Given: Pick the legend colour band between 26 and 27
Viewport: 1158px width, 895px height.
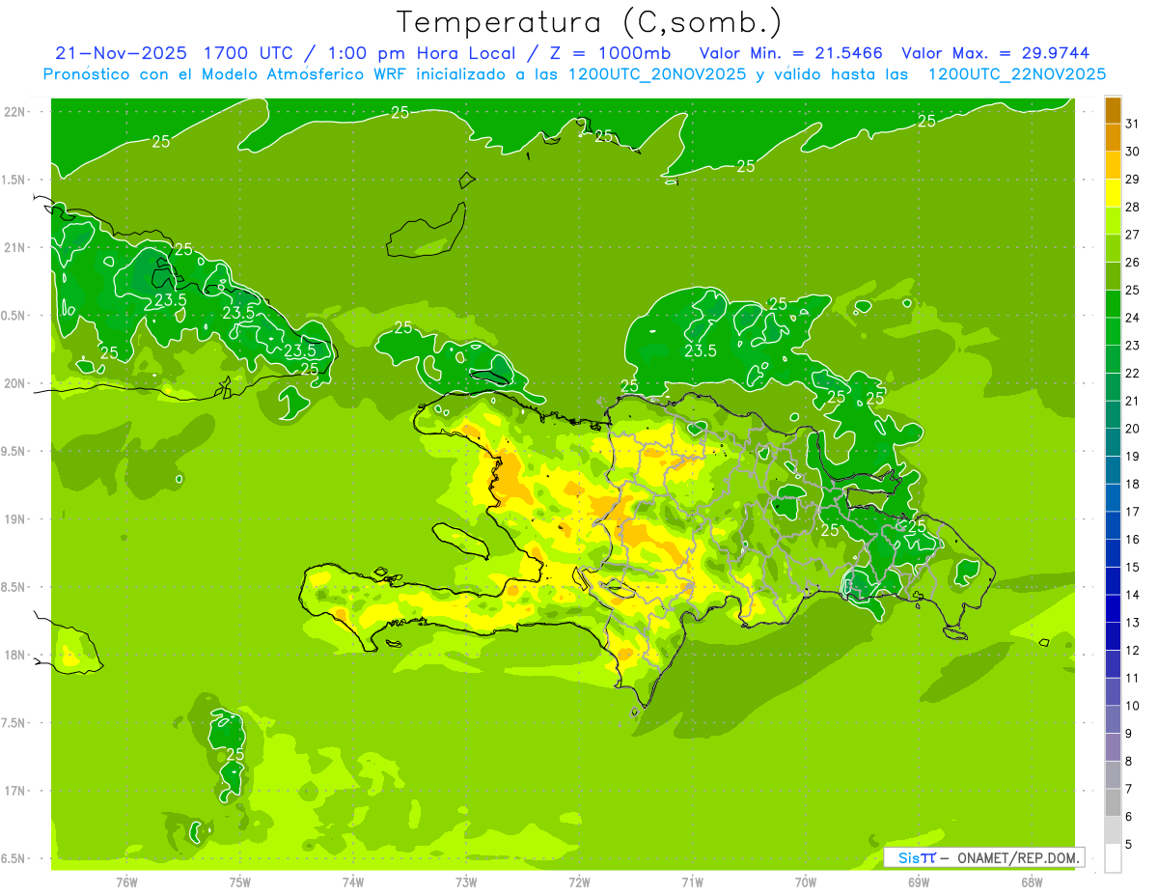Looking at the screenshot, I should (1113, 249).
